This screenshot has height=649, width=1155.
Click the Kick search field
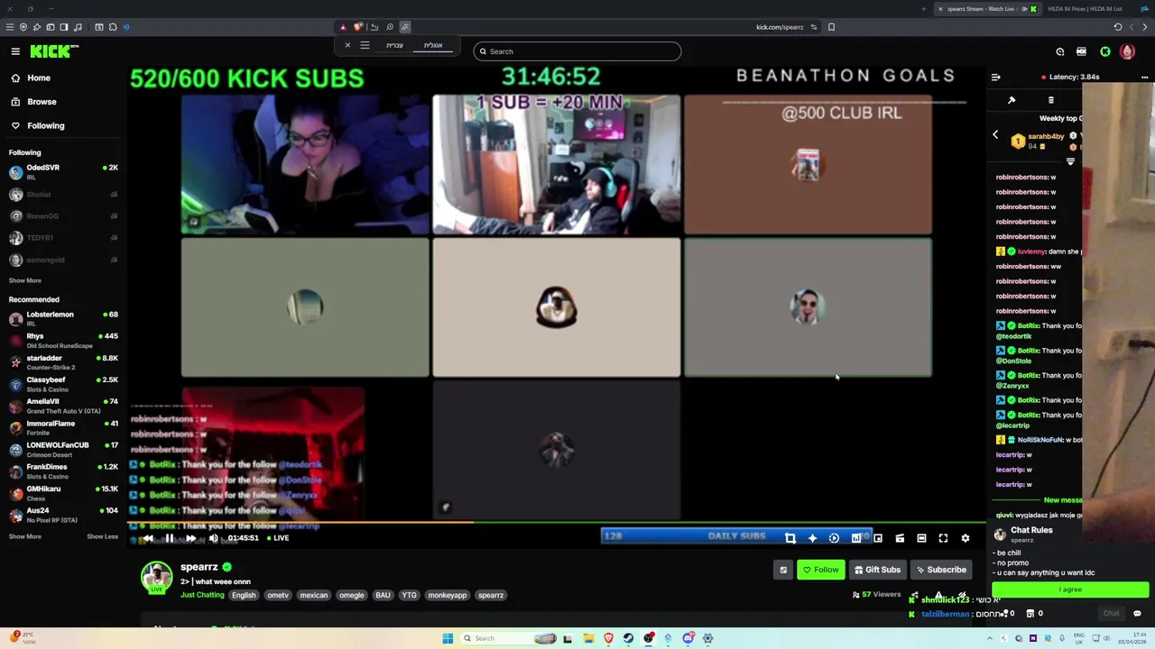577,51
